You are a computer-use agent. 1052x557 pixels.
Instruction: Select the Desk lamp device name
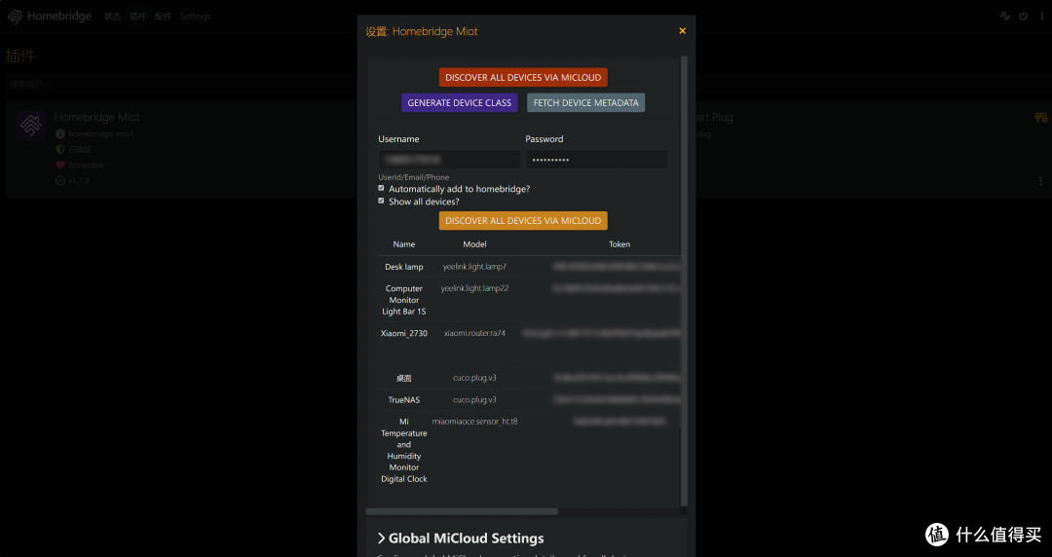click(404, 267)
